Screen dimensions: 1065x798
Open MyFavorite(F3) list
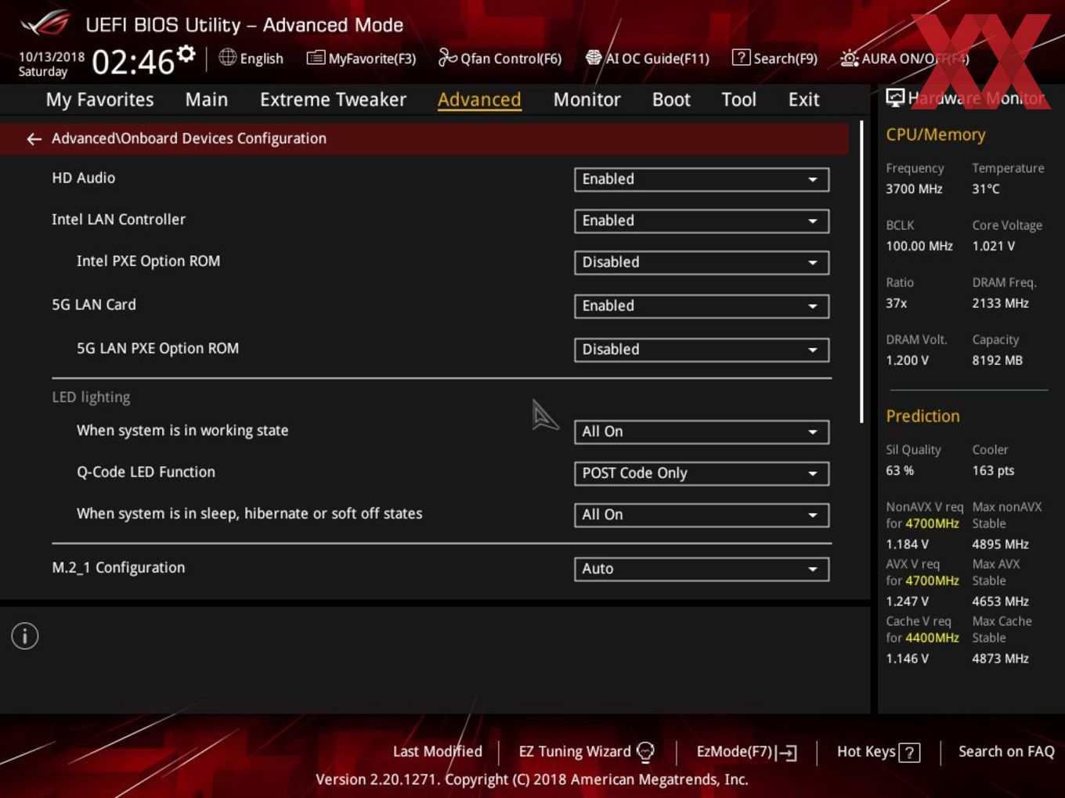pyautogui.click(x=361, y=59)
